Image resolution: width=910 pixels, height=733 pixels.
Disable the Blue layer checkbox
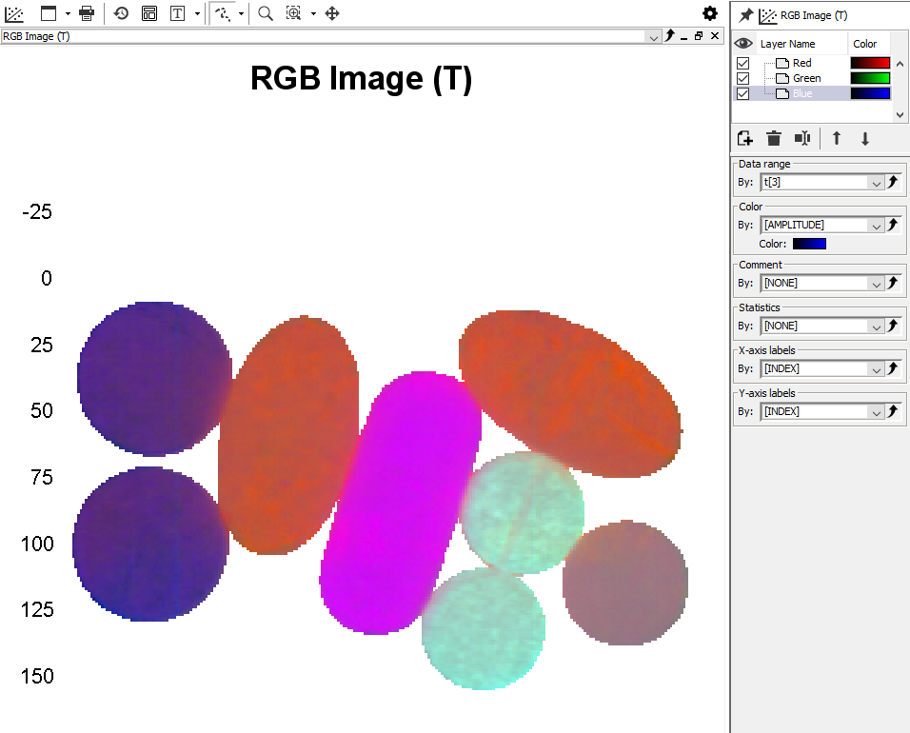[743, 93]
